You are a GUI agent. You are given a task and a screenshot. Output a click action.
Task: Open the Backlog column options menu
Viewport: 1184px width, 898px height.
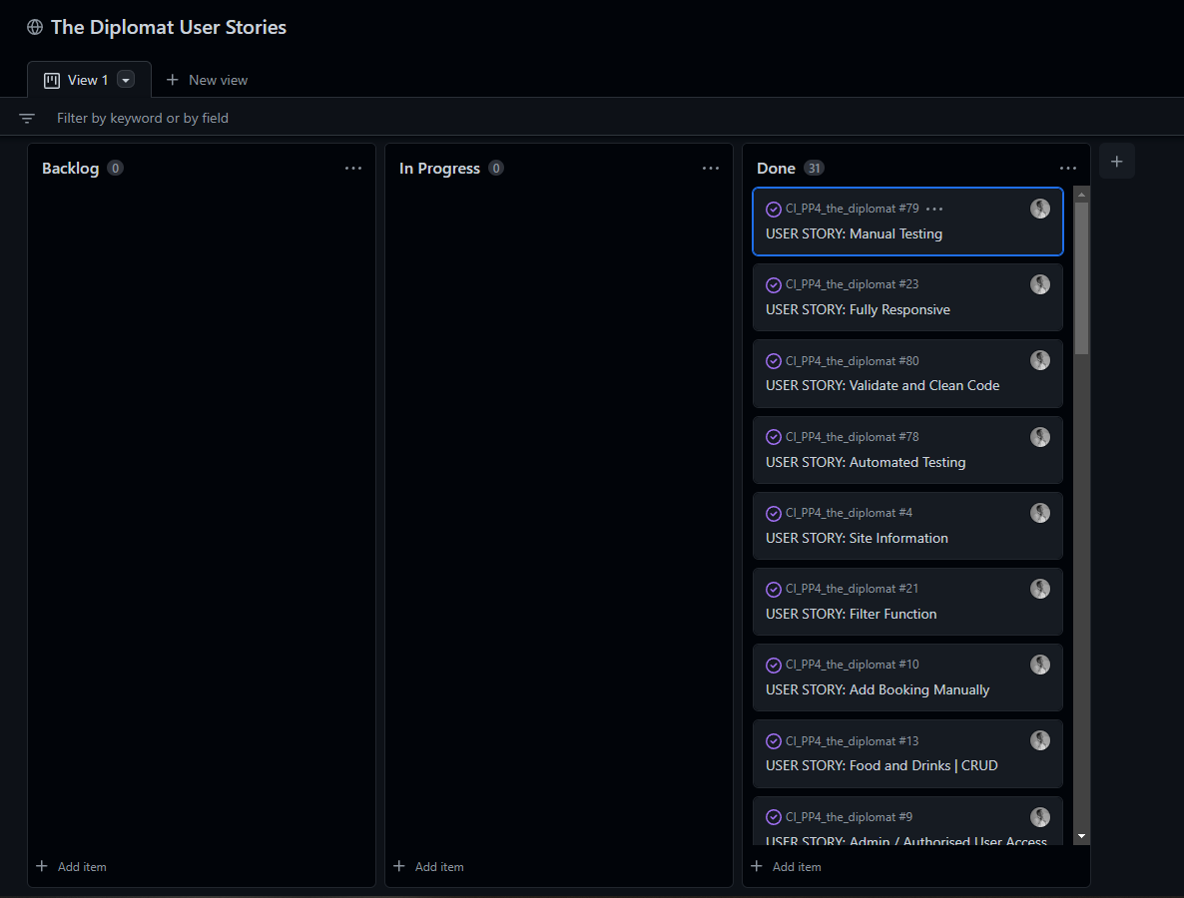[x=353, y=169]
